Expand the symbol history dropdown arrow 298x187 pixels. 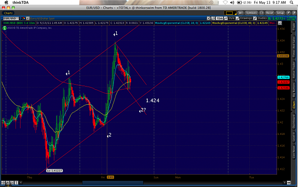[21, 19]
